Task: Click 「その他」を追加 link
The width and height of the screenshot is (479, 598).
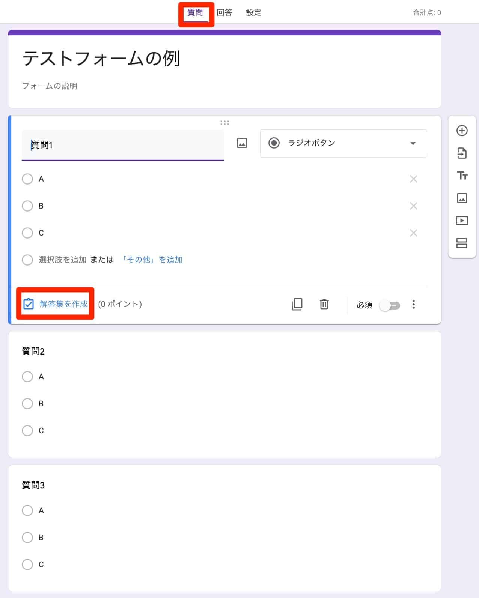Action: tap(152, 260)
